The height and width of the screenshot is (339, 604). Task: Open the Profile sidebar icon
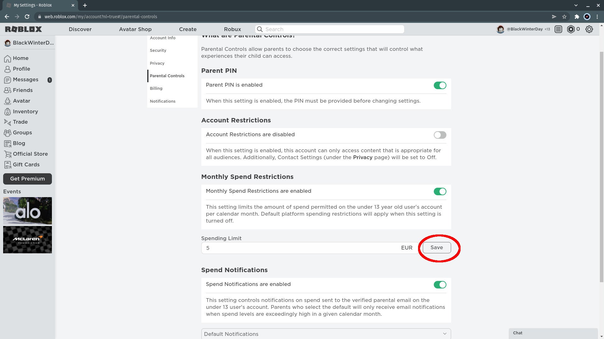tap(8, 69)
